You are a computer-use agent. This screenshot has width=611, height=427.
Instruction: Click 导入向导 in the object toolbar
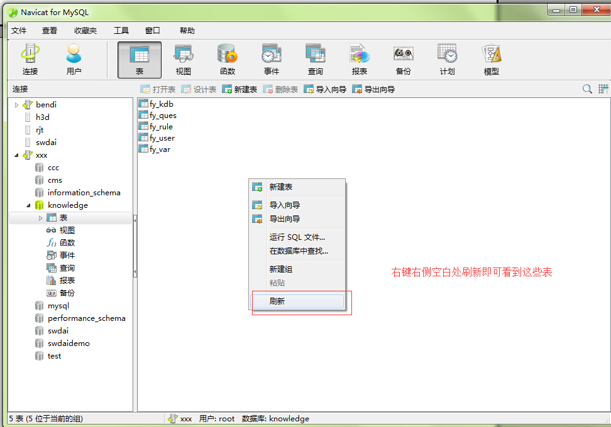[326, 90]
